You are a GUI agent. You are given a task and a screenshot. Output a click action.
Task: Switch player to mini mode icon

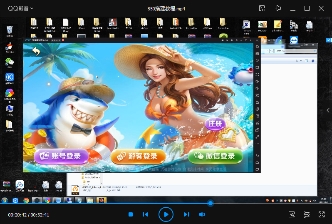(x=262, y=8)
